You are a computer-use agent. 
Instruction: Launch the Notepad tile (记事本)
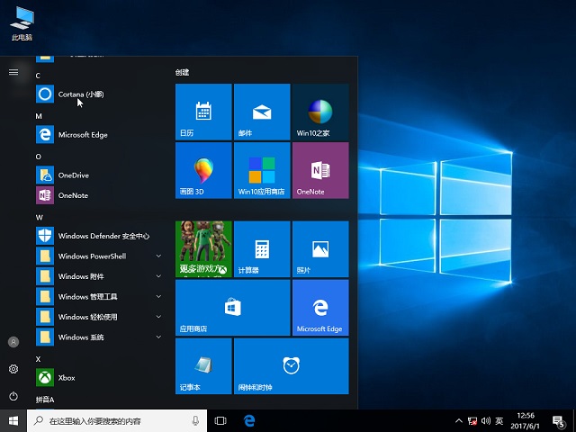click(x=203, y=366)
